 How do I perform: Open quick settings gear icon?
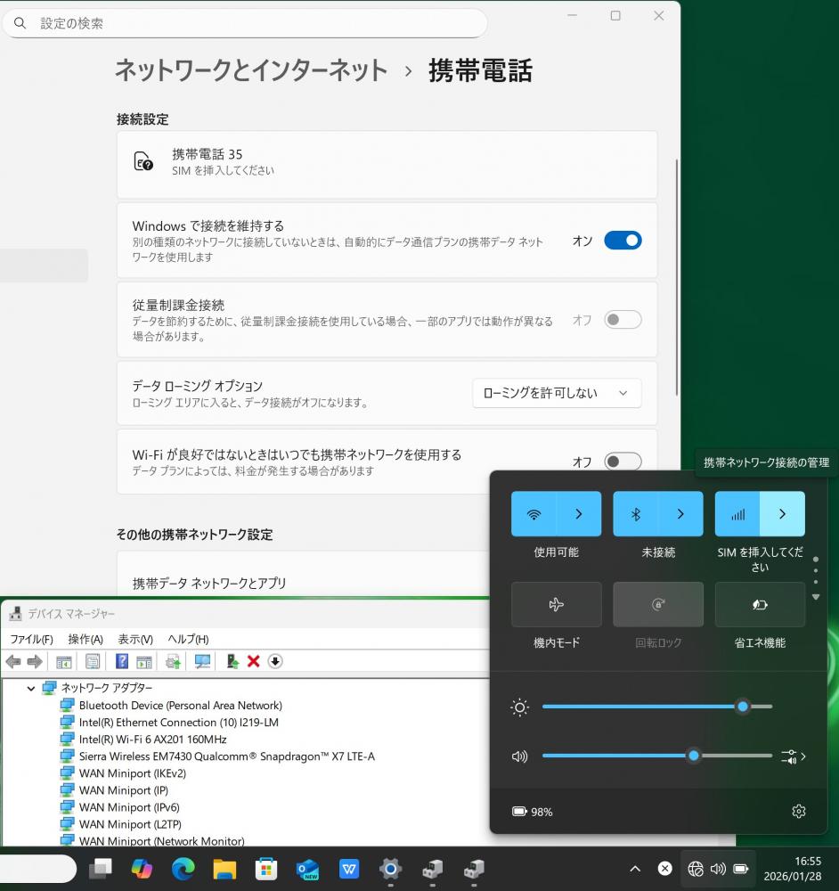[798, 811]
